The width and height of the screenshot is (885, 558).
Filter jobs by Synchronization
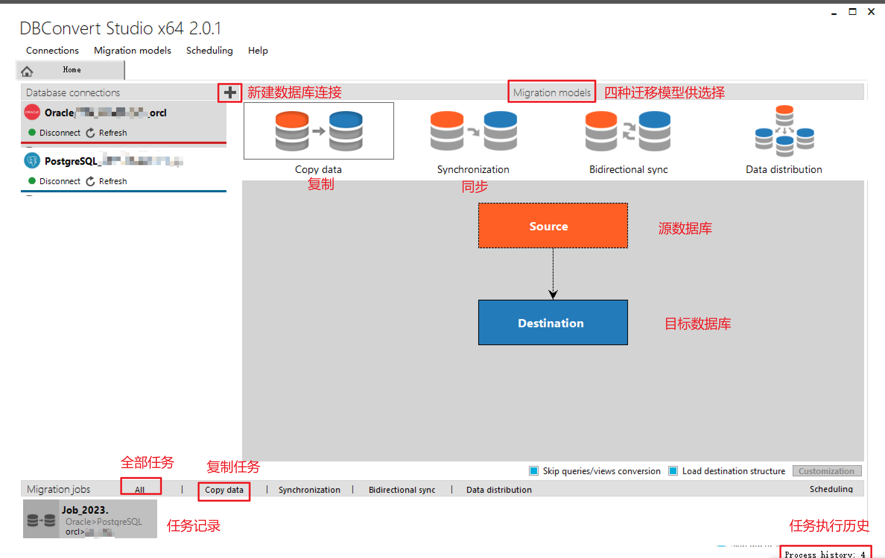pyautogui.click(x=309, y=490)
